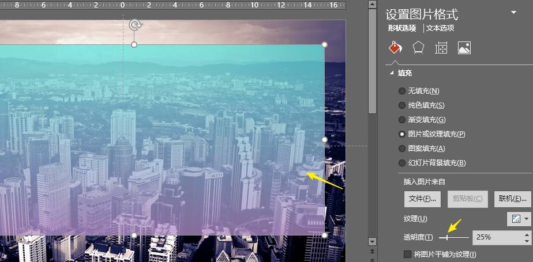
Task: Click the 联机(E)... button
Action: click(513, 199)
